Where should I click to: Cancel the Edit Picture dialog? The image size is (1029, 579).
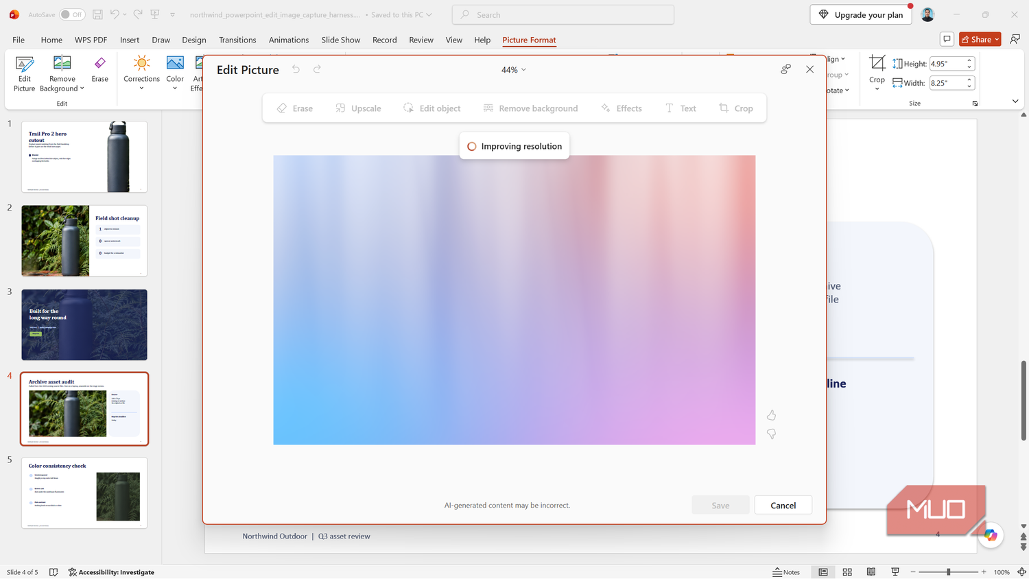tap(783, 505)
